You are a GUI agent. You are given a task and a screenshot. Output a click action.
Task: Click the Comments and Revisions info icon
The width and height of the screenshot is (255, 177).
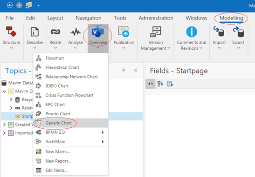[192, 32]
